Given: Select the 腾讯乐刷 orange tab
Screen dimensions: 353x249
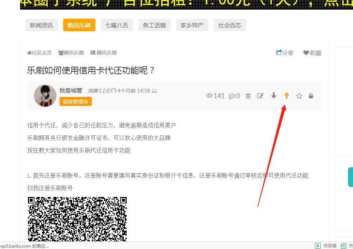Looking at the screenshot, I should [79, 25].
